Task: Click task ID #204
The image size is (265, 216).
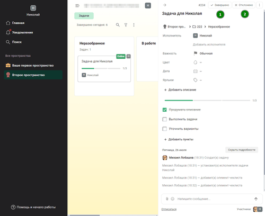Action: point(202,5)
